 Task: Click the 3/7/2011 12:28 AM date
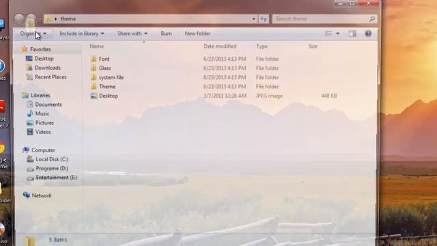[x=225, y=96]
